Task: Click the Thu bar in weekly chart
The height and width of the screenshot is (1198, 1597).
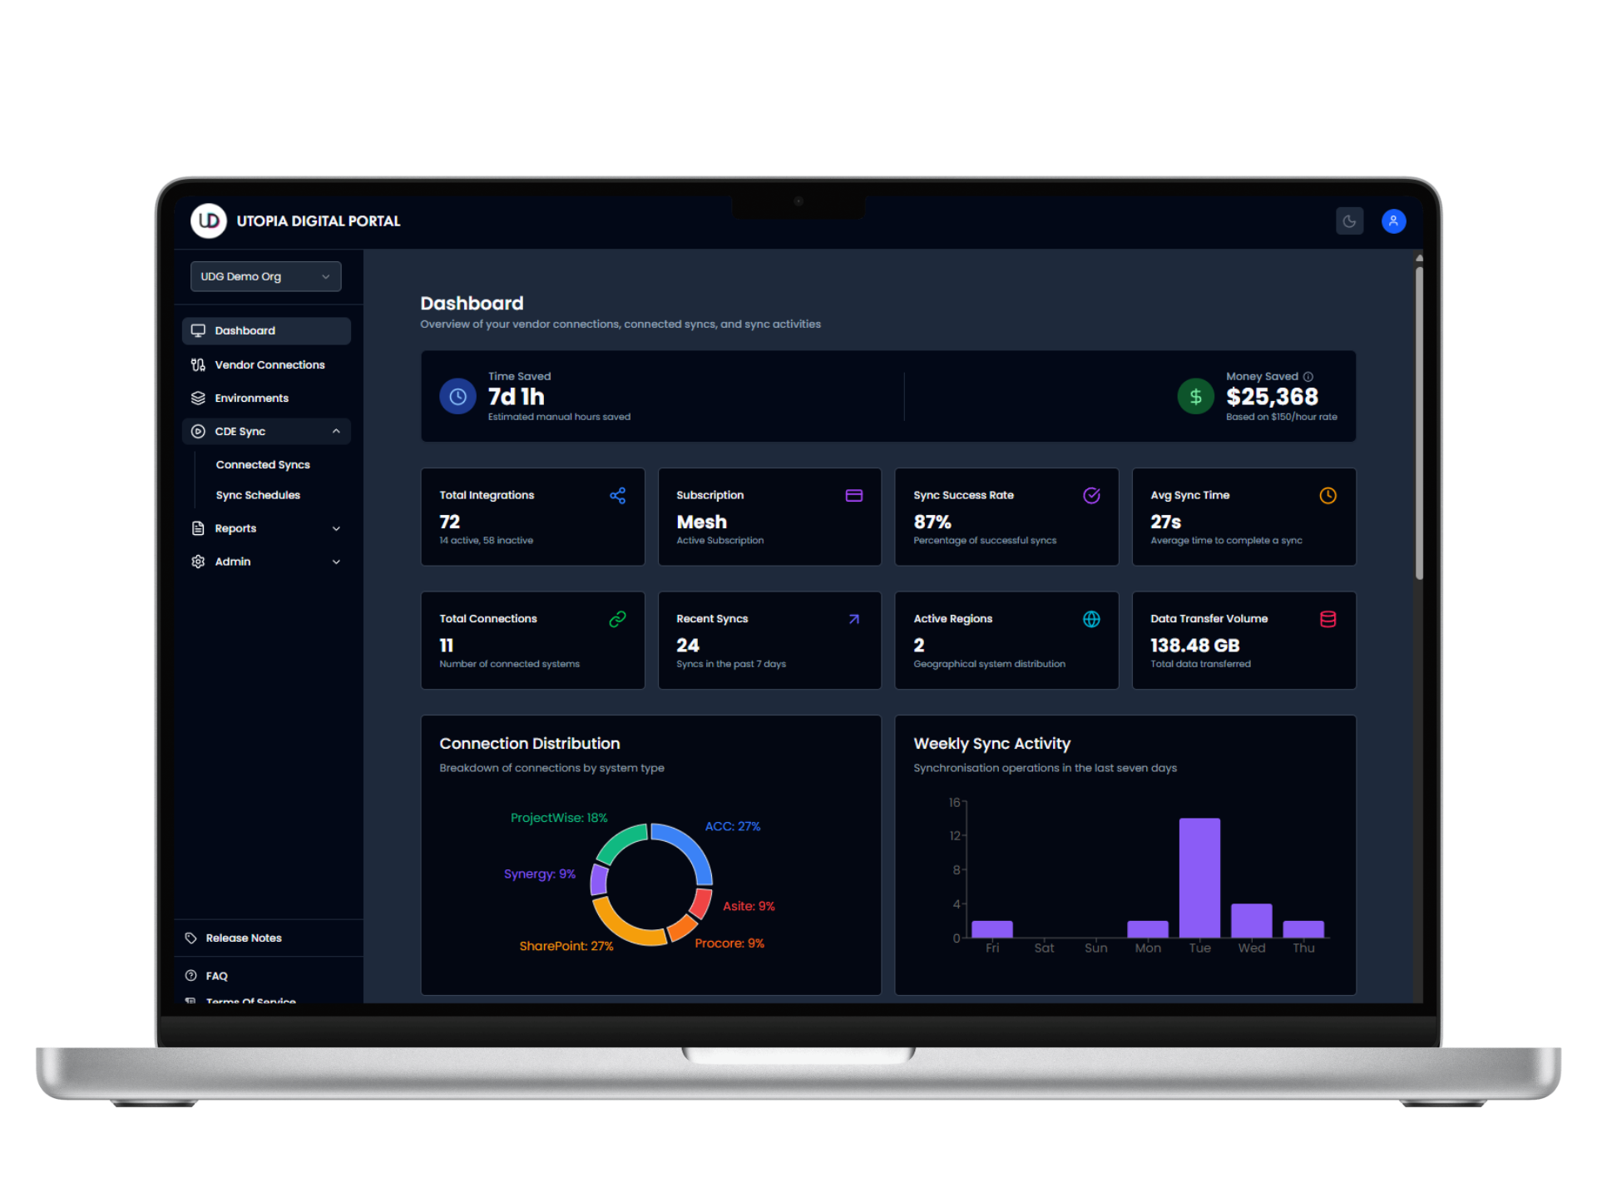Action: tap(1303, 929)
